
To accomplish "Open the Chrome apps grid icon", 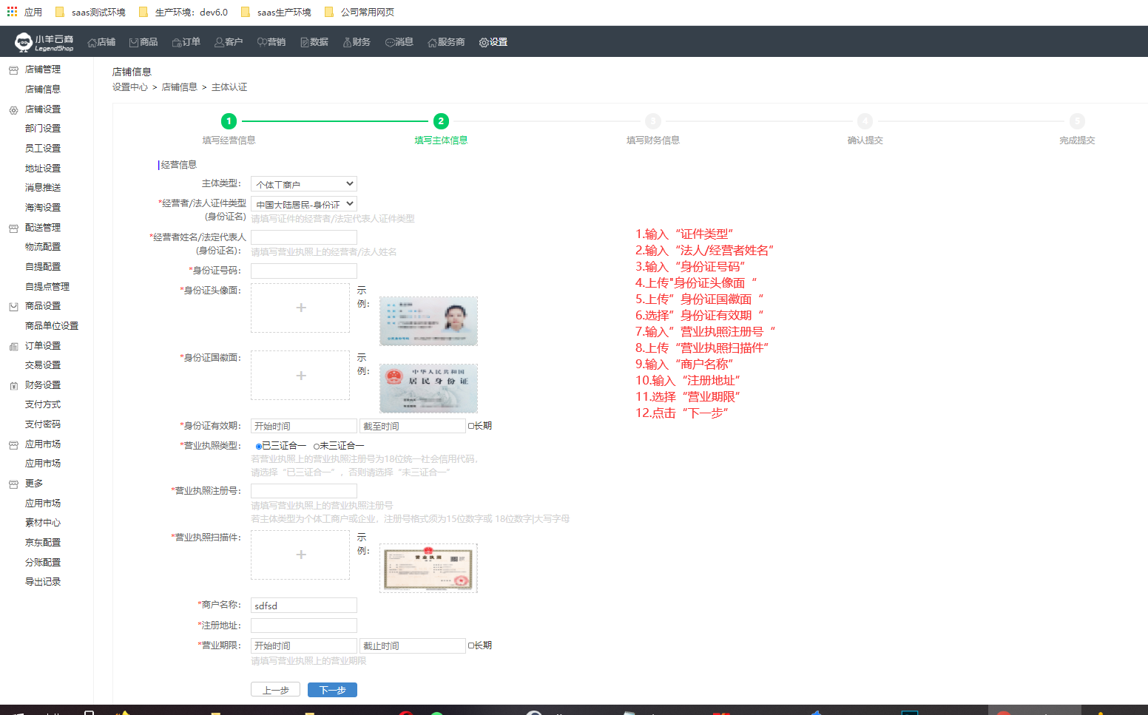I will pyautogui.click(x=12, y=12).
